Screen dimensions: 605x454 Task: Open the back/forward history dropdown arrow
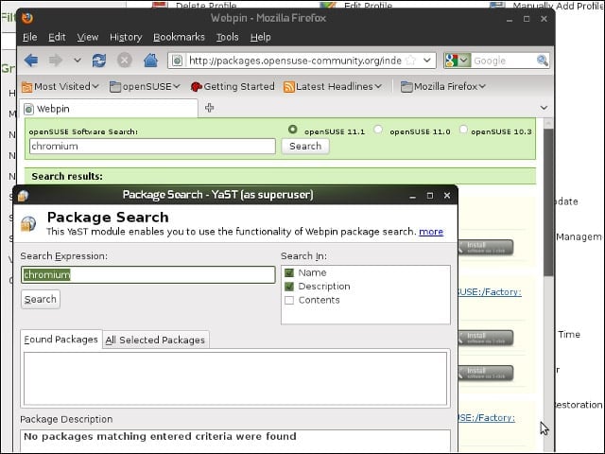pyautogui.click(x=78, y=61)
